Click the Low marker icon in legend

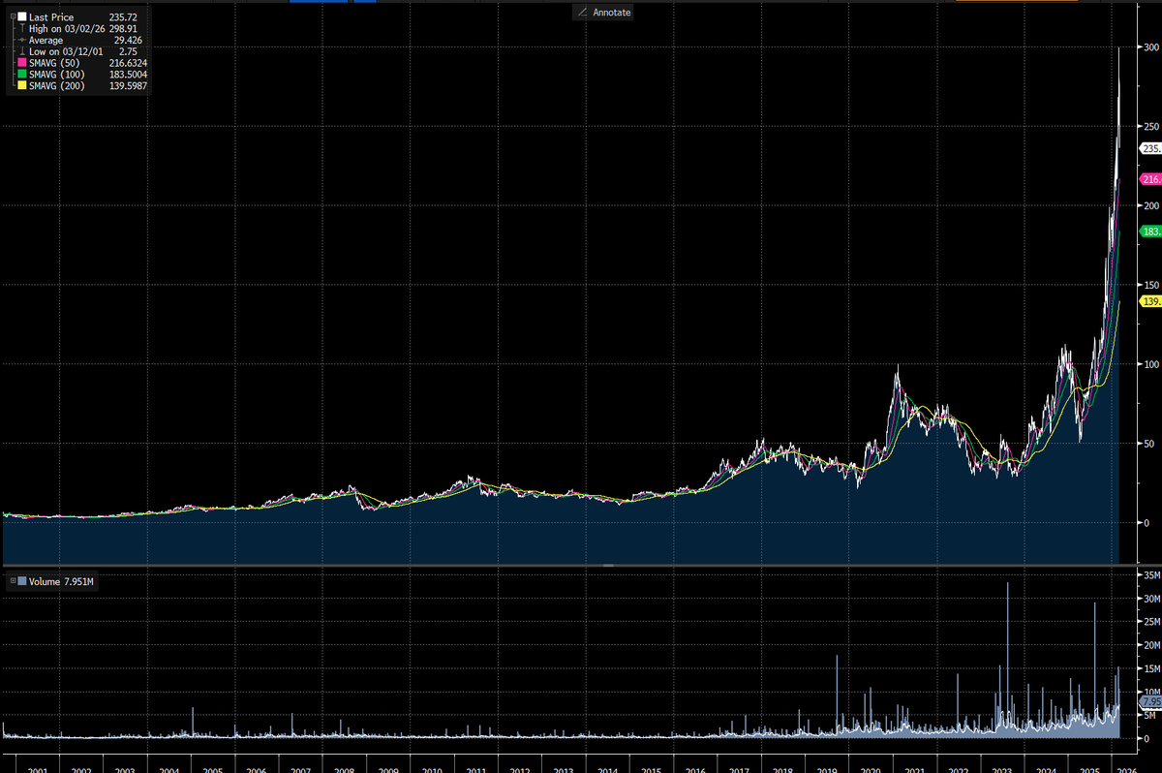pos(22,52)
